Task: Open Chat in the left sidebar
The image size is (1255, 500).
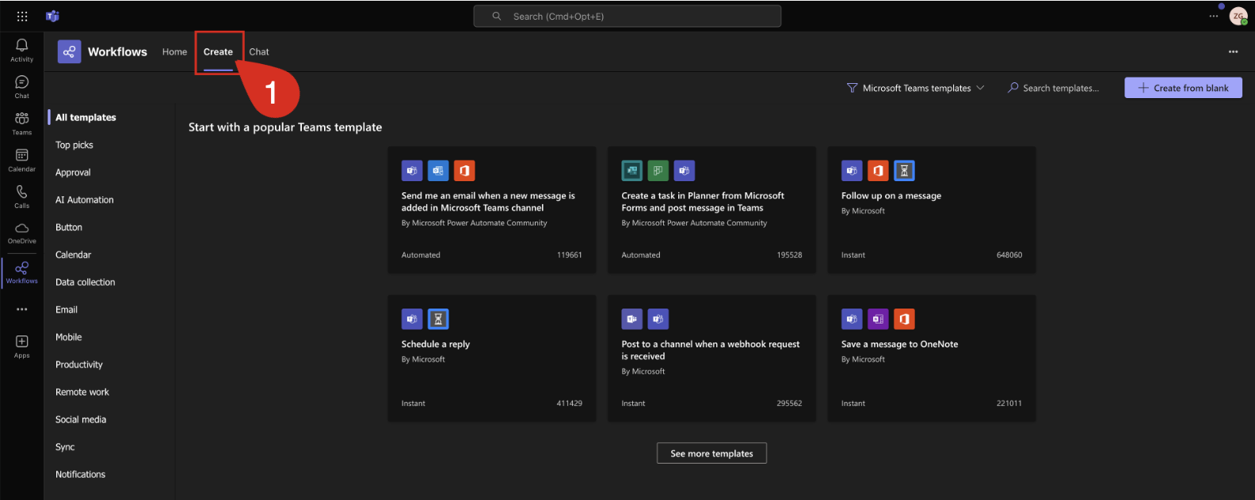Action: click(21, 86)
